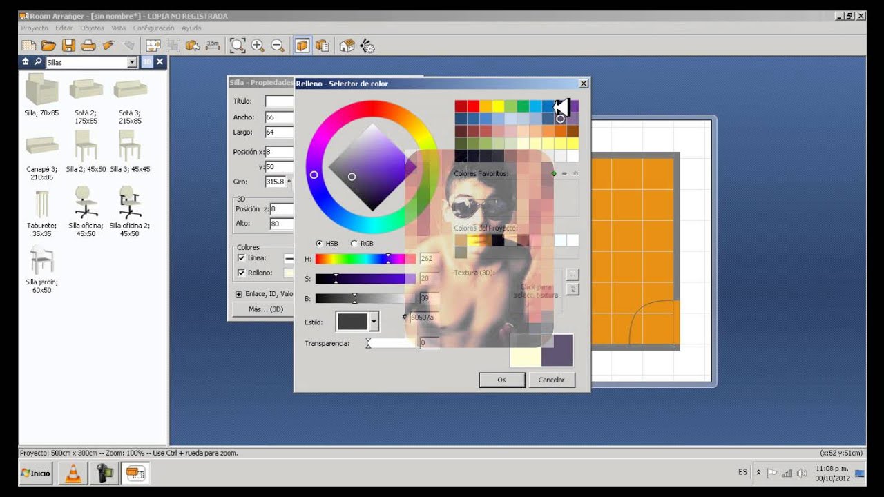Screen dimensions: 884x497
Task: Toggle the 3D box view icon
Action: coord(302,46)
